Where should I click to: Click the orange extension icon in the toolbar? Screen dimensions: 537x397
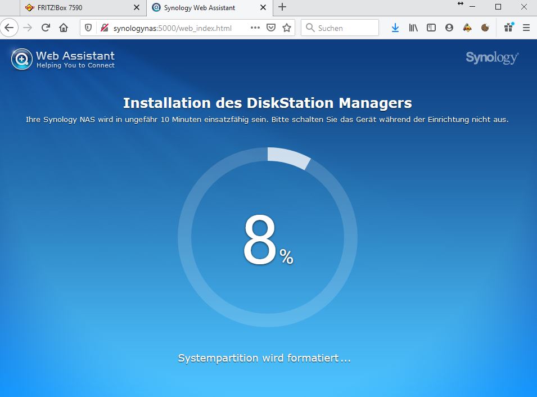(467, 28)
